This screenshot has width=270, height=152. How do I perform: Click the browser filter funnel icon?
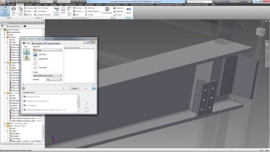coord(2,26)
